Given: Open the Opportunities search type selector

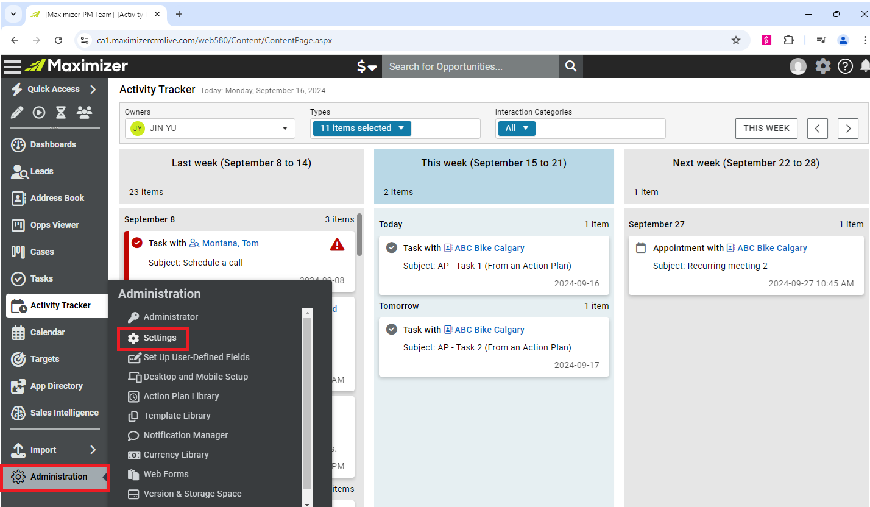Looking at the screenshot, I should coord(367,66).
